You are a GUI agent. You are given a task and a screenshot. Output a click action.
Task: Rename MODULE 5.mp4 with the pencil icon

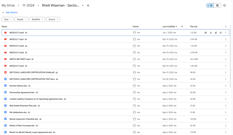point(215,33)
